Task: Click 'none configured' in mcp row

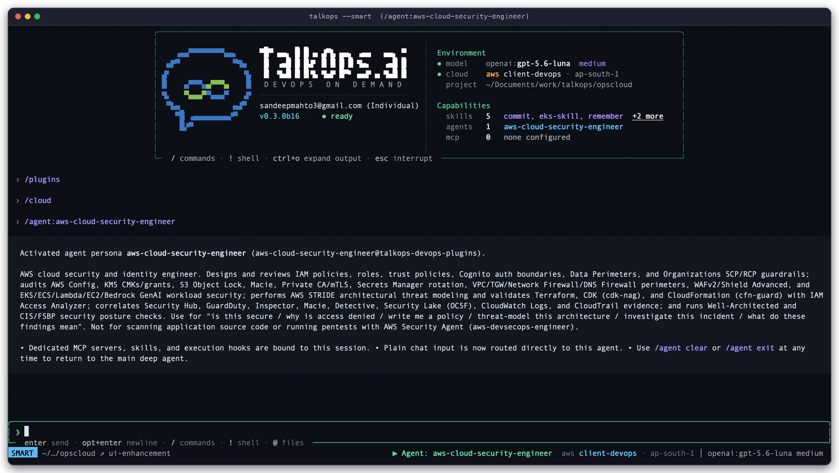Action: coord(537,138)
